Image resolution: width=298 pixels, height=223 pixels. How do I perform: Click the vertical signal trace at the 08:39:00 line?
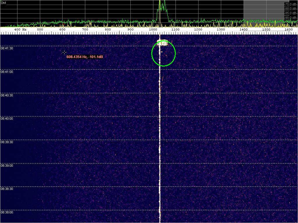(x=159, y=163)
